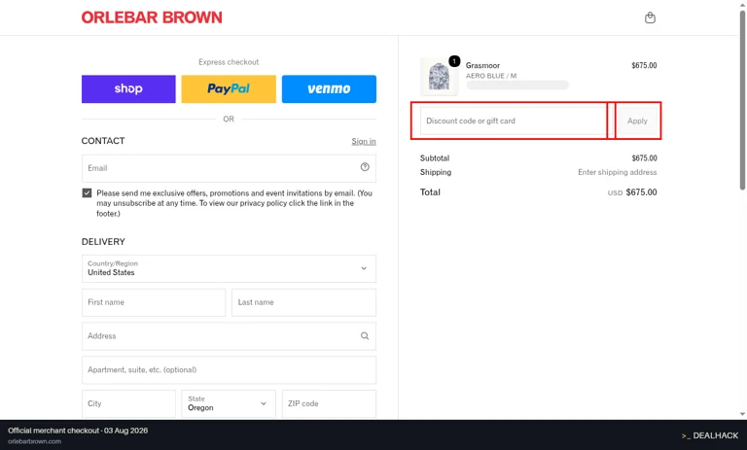The width and height of the screenshot is (747, 450).
Task: Pay with Venmo express checkout
Action: coord(329,88)
